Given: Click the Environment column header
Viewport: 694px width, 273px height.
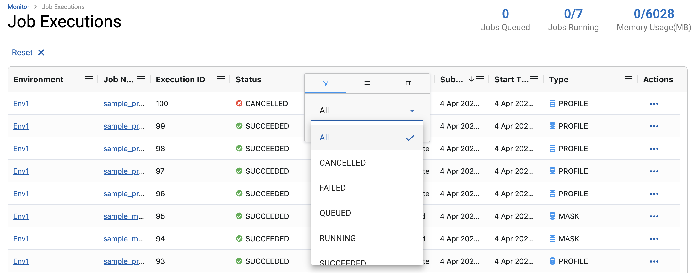Looking at the screenshot, I should (38, 79).
